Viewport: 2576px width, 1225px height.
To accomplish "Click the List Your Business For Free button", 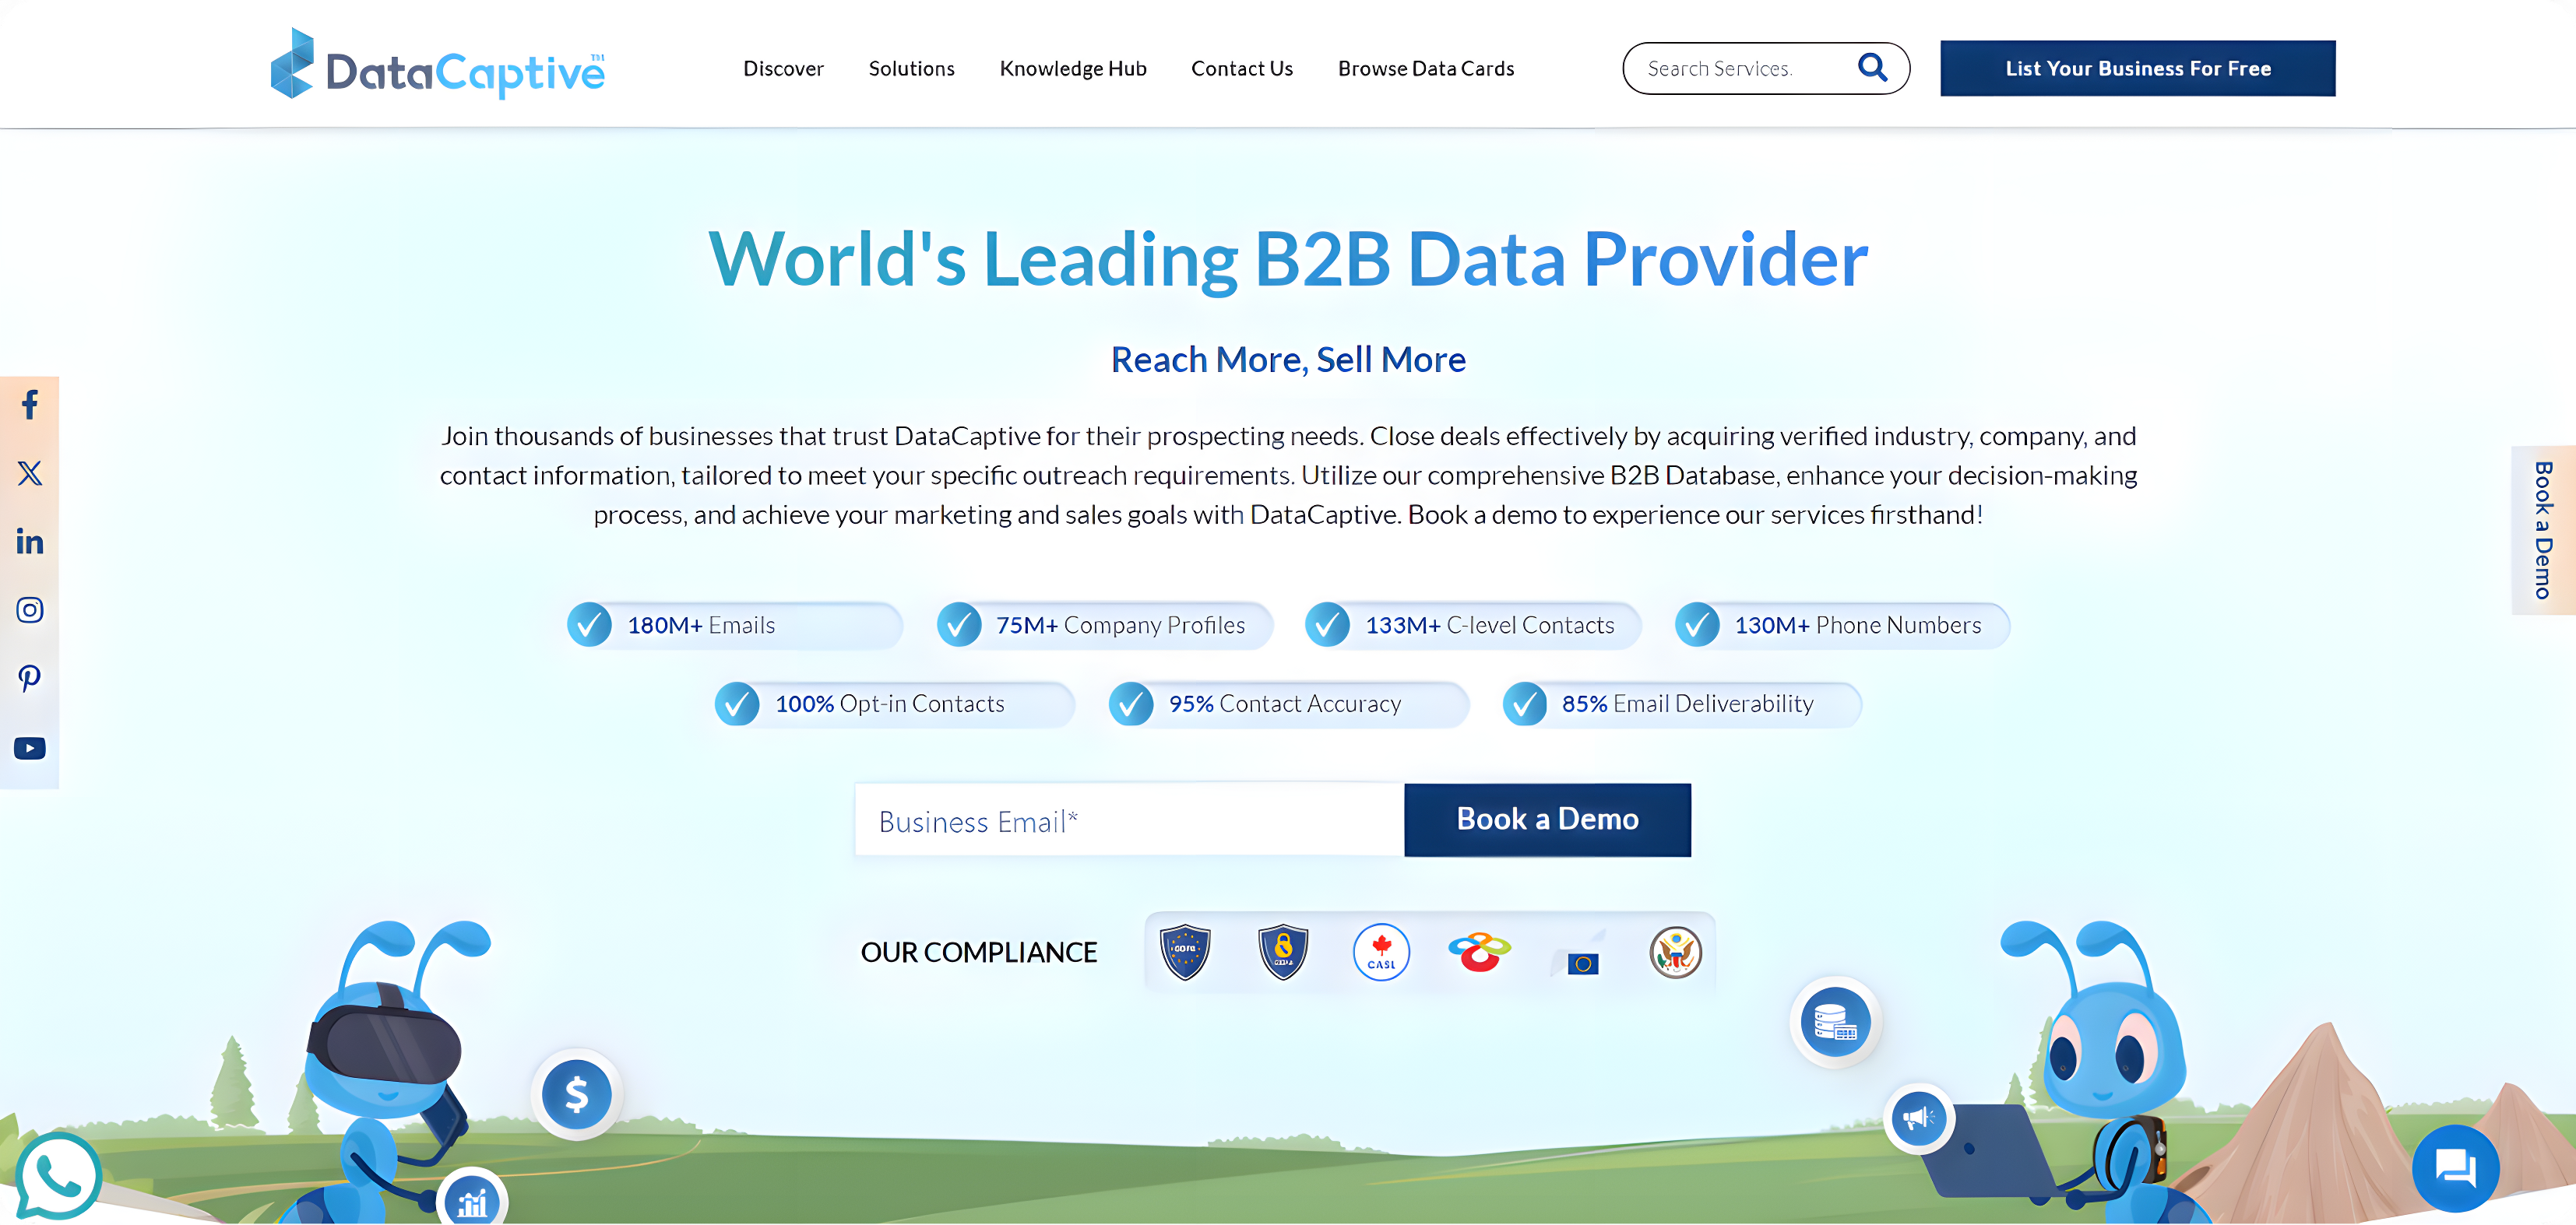I will pyautogui.click(x=2138, y=68).
